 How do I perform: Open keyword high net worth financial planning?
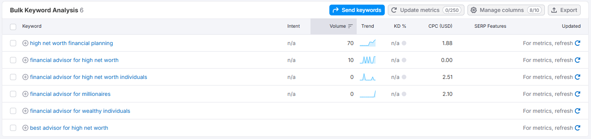[72, 43]
